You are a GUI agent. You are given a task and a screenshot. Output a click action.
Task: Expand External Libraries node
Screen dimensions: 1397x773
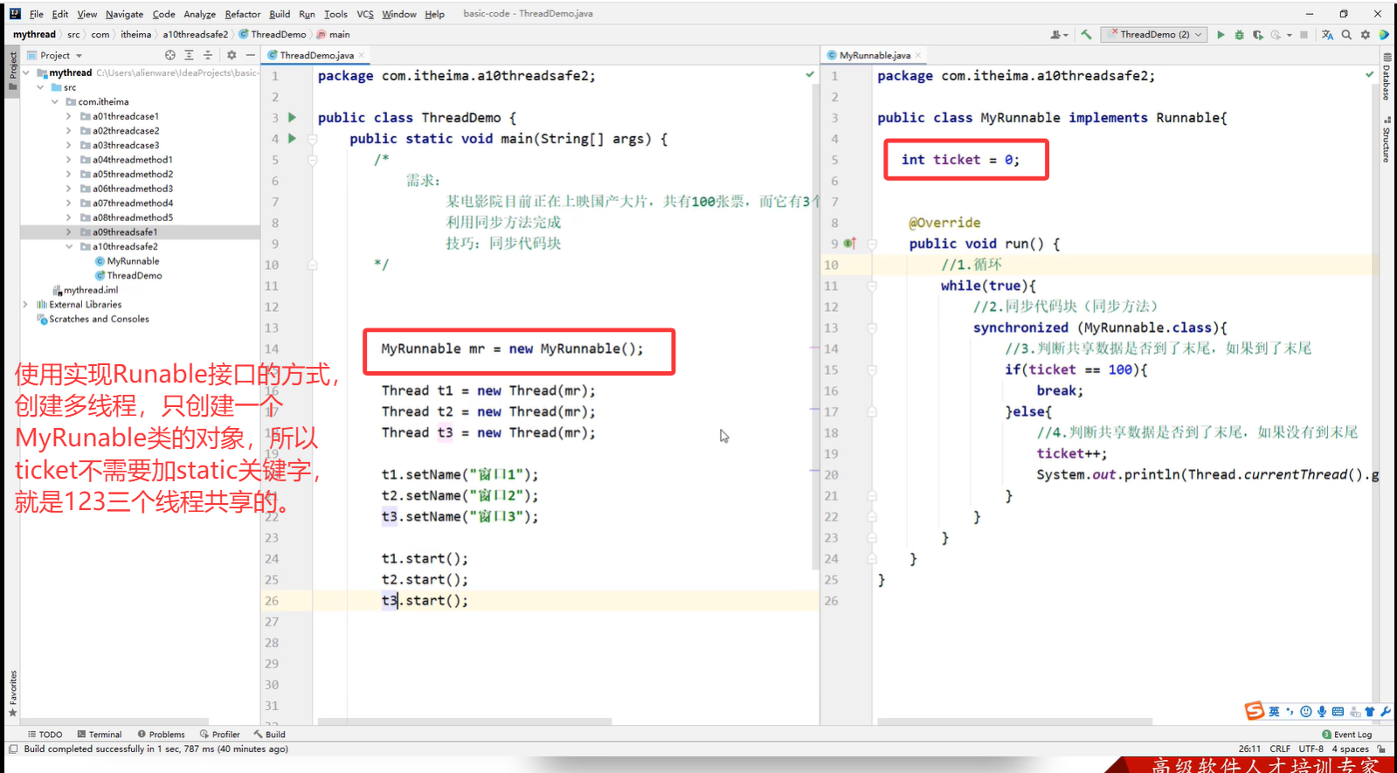[25, 305]
